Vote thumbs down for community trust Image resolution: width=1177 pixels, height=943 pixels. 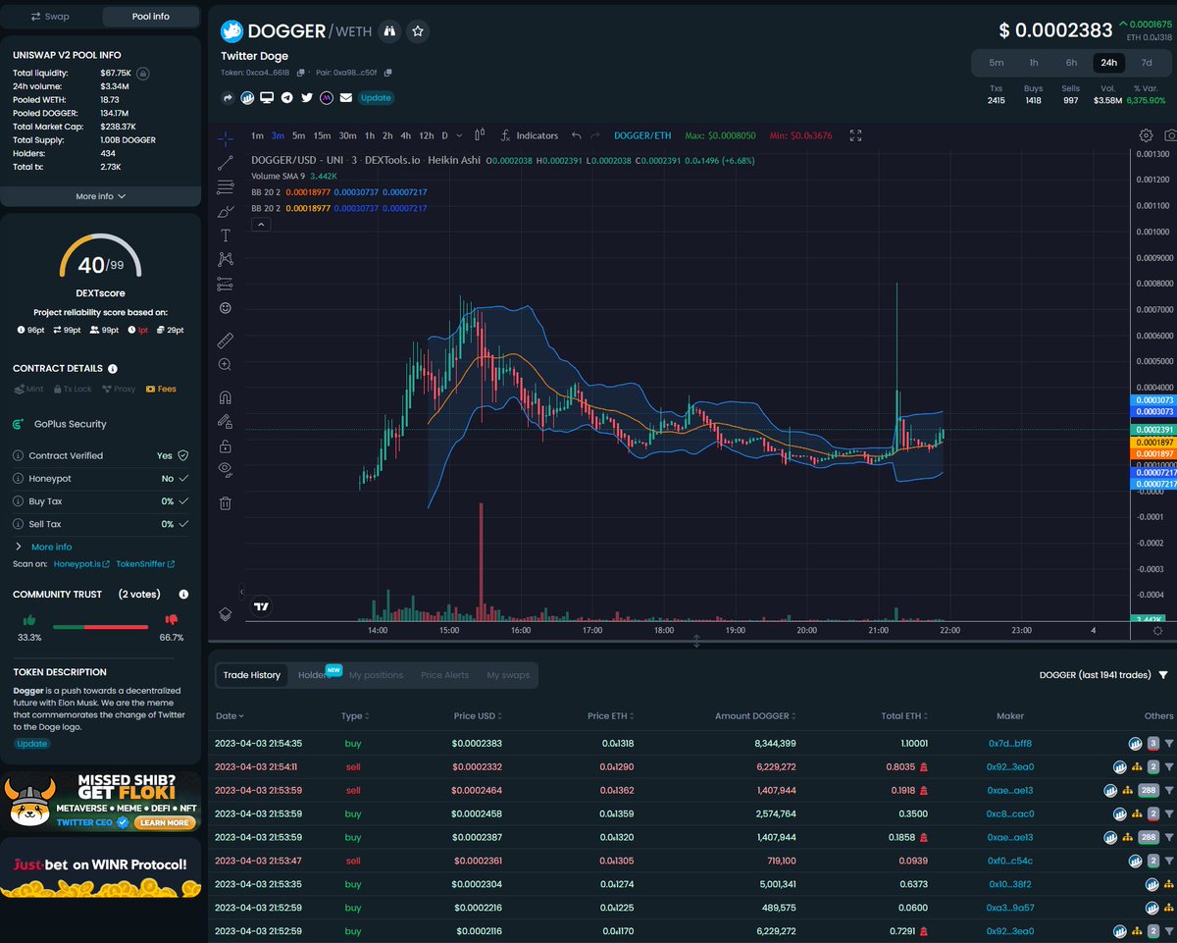pyautogui.click(x=172, y=620)
